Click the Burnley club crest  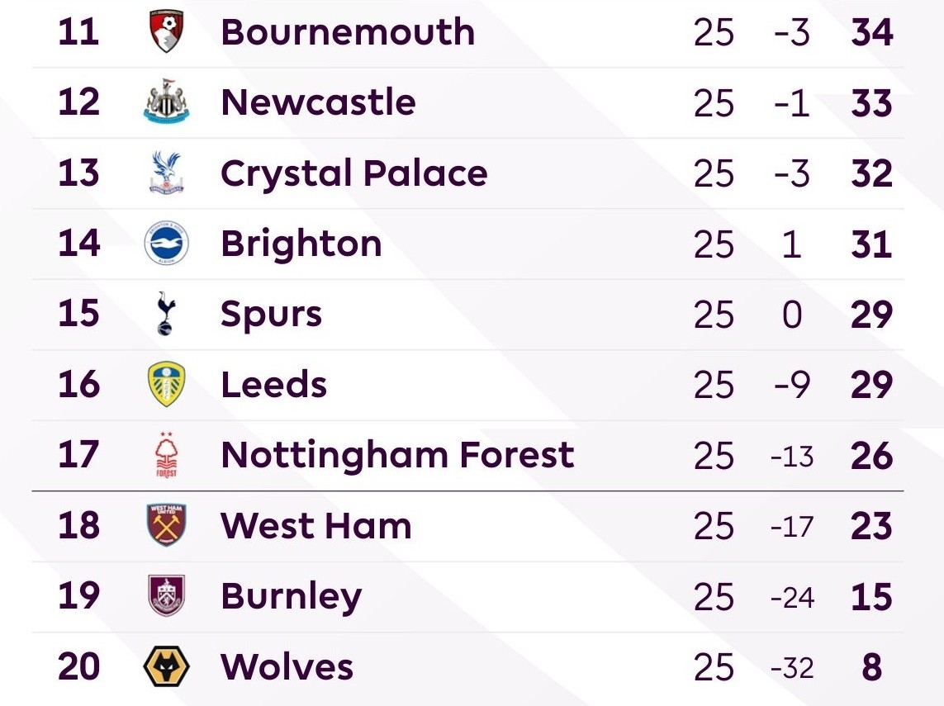tap(167, 596)
